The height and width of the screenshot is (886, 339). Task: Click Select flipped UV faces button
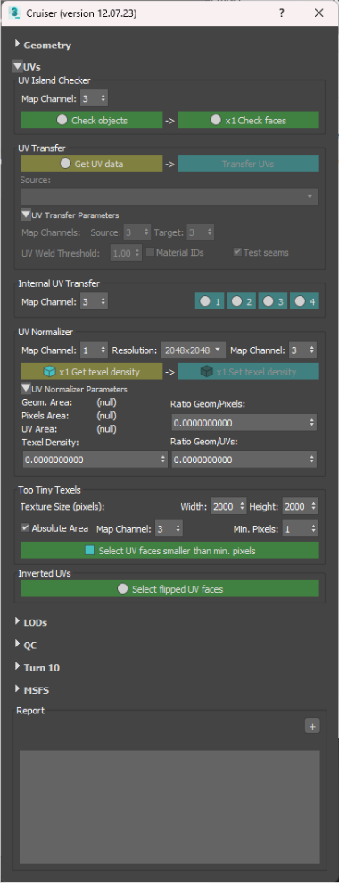point(169,589)
